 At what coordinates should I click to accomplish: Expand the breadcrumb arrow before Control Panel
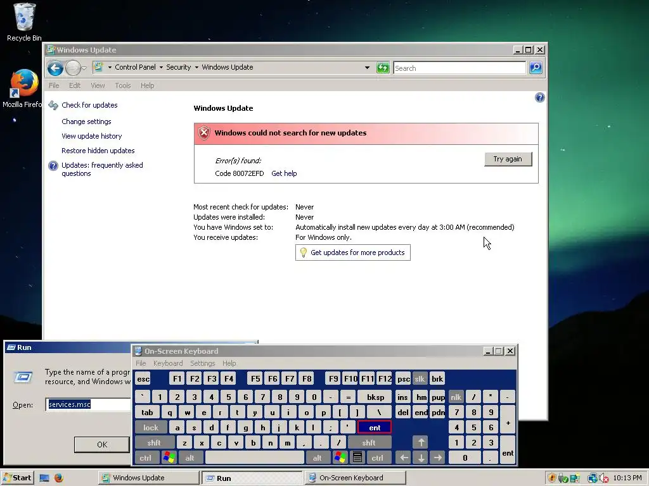coord(110,67)
